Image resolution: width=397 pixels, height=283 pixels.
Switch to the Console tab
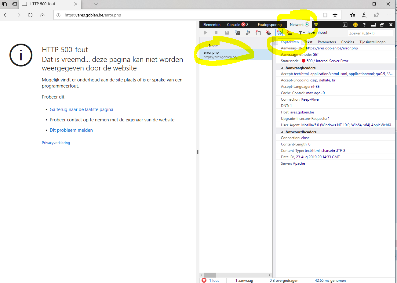(234, 25)
